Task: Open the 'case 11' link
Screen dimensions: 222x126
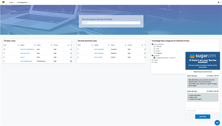Action: pyautogui.click(x=22, y=57)
